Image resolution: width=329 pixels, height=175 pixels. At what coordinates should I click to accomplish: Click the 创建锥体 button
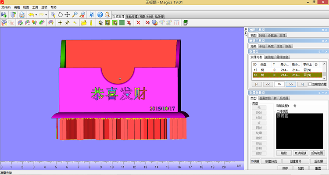[295, 161]
